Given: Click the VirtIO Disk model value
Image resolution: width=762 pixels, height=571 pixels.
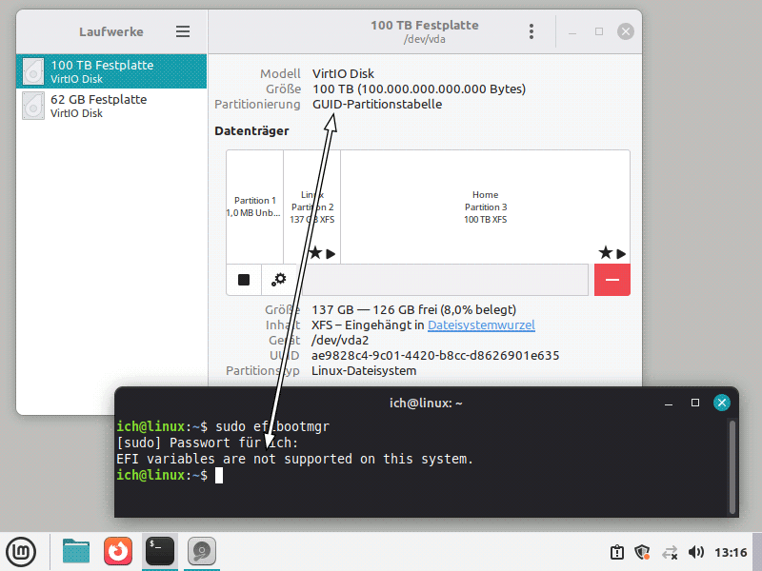Looking at the screenshot, I should click(x=343, y=74).
